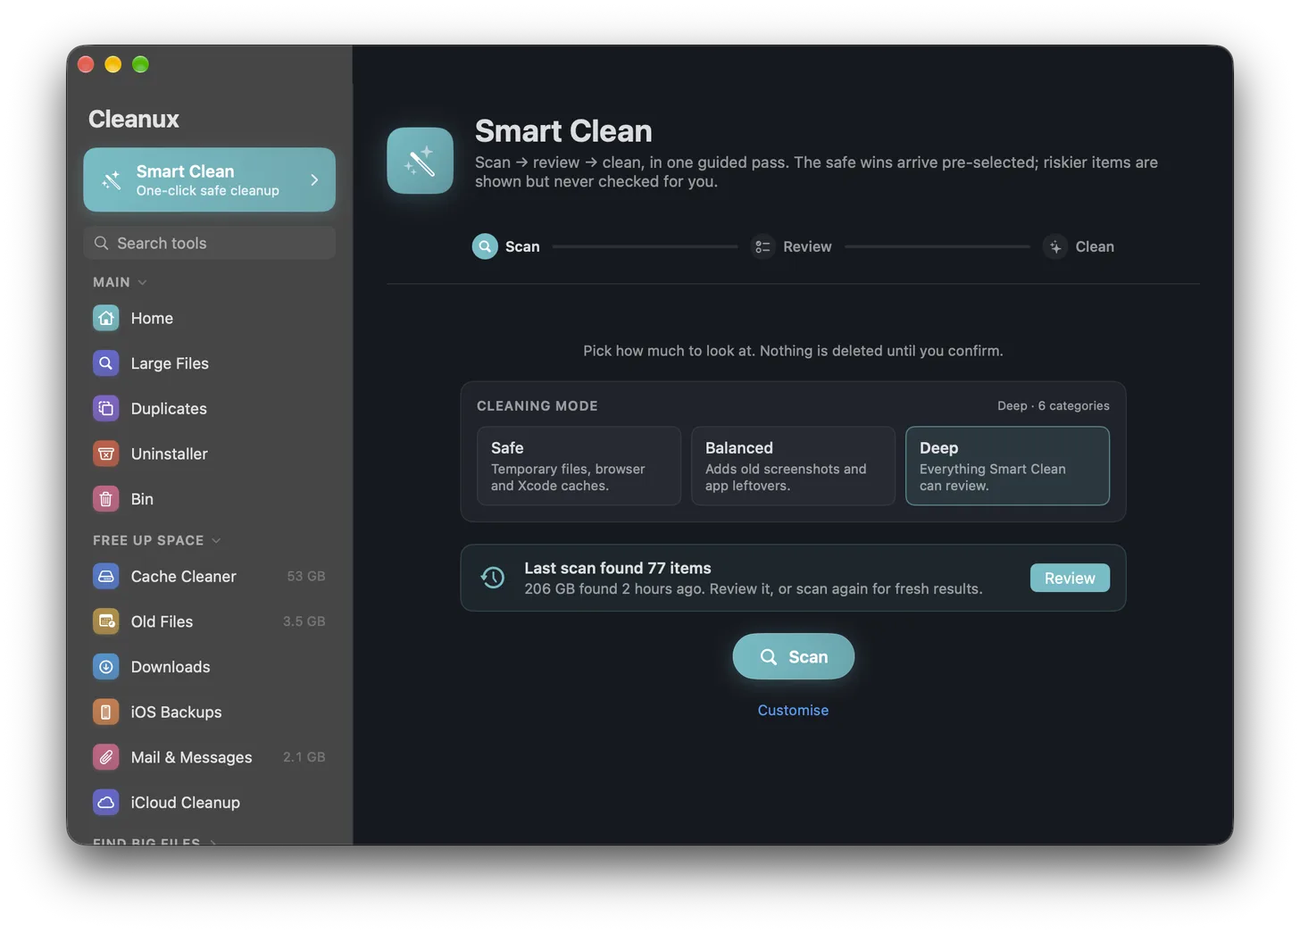Click the 'Deep · 6 categories' label
The image size is (1300, 933).
1054,405
